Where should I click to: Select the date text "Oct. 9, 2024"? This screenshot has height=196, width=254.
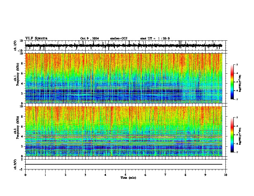click(89, 38)
